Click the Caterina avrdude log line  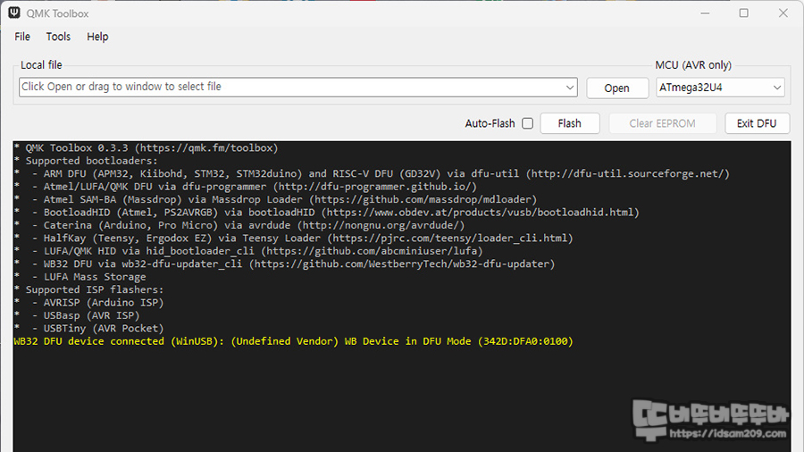tap(239, 225)
